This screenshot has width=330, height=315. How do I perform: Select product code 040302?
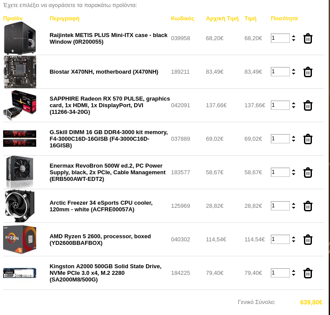180,240
